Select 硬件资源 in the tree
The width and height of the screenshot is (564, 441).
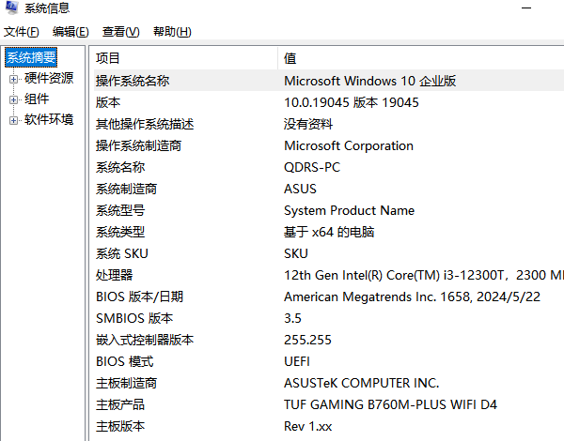49,78
